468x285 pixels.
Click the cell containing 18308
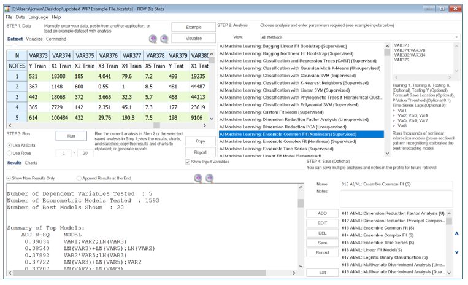click(61, 76)
